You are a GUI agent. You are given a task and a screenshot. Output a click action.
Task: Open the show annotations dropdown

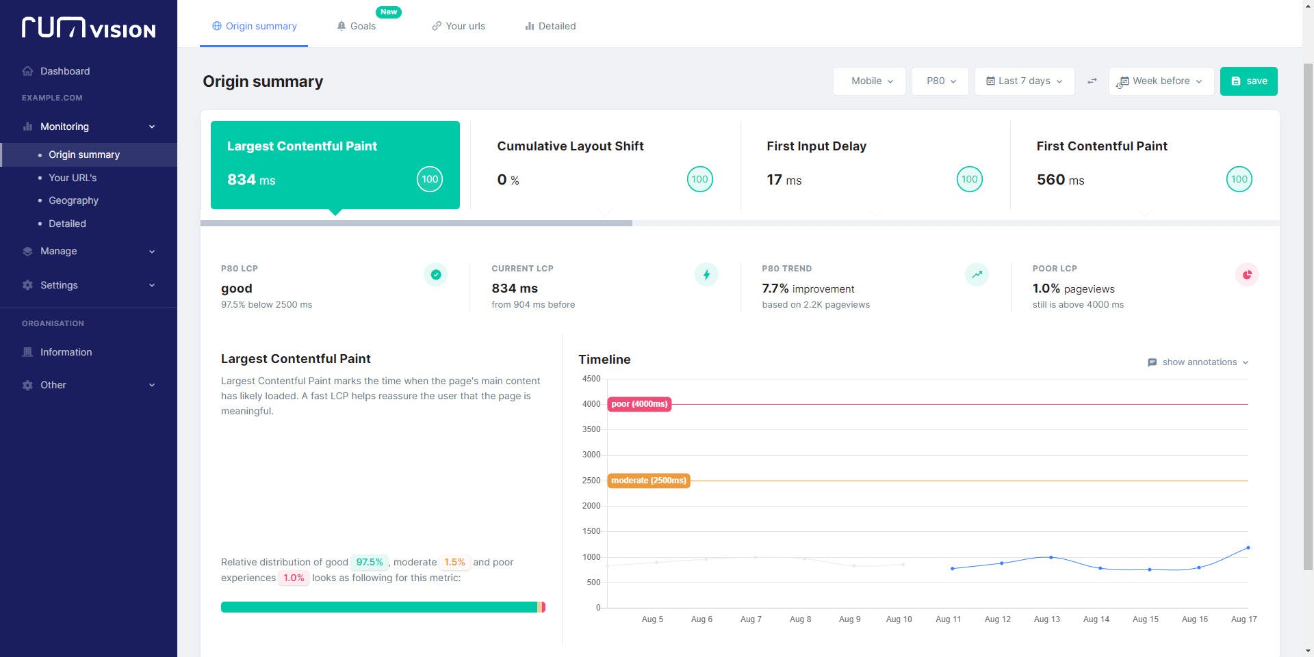(x=1198, y=362)
